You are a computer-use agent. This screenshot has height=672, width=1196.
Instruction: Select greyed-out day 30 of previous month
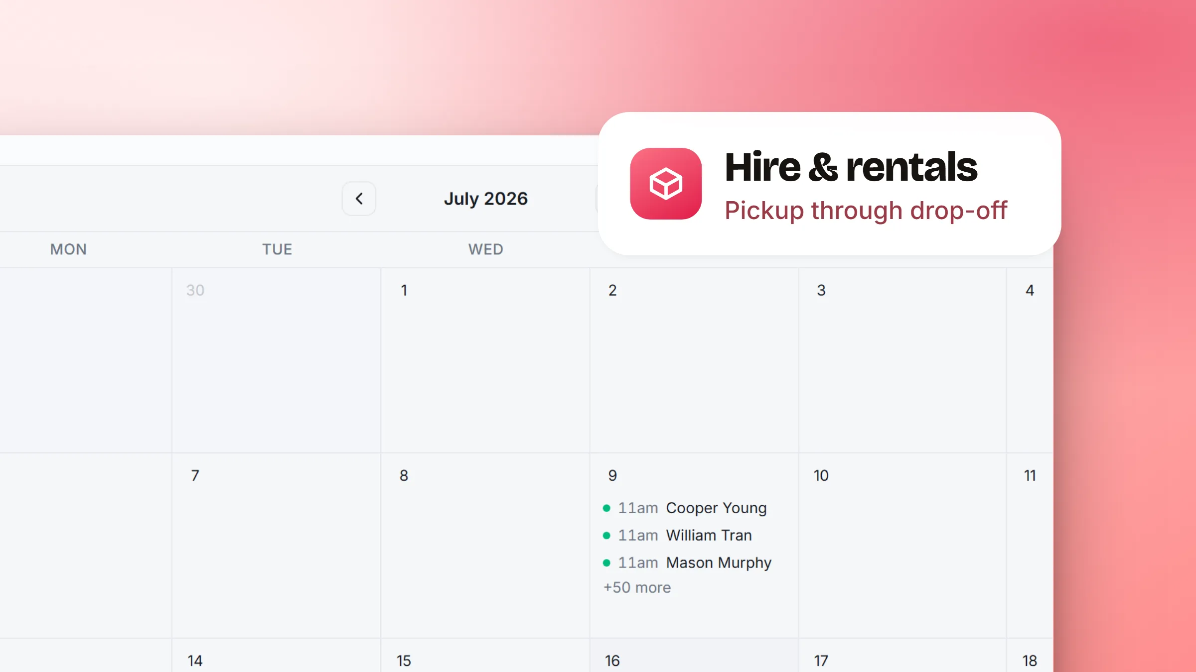195,290
